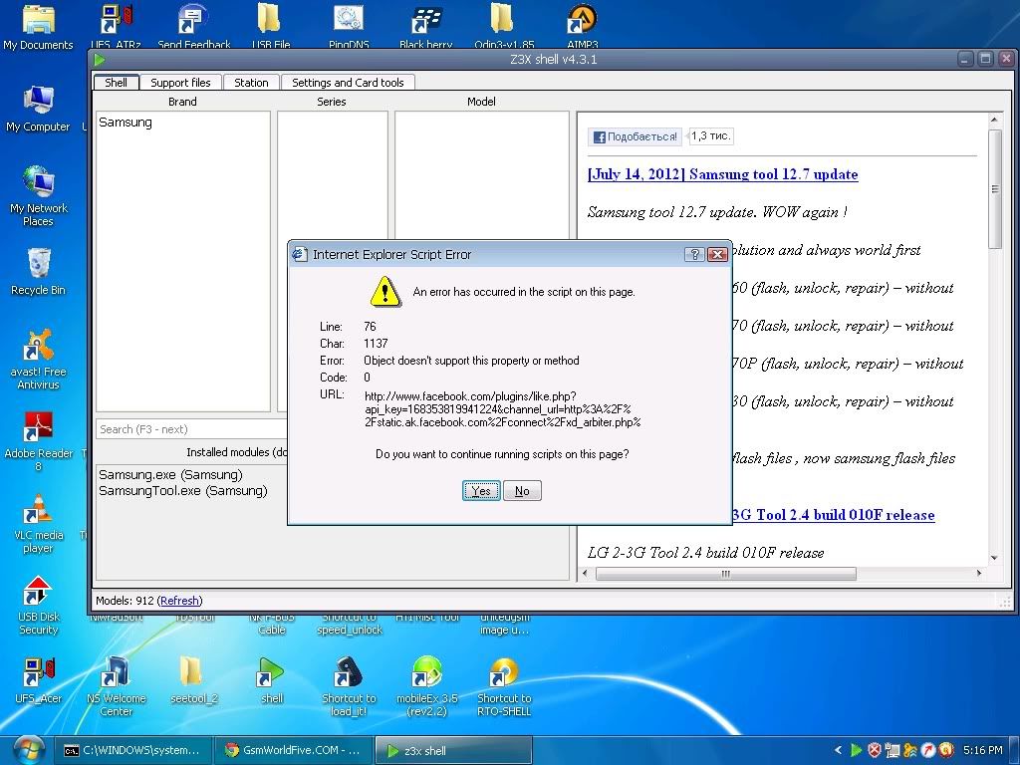Screen dimensions: 1020x765
Task: Launch the green shell desktop shortcut
Action: [271, 681]
